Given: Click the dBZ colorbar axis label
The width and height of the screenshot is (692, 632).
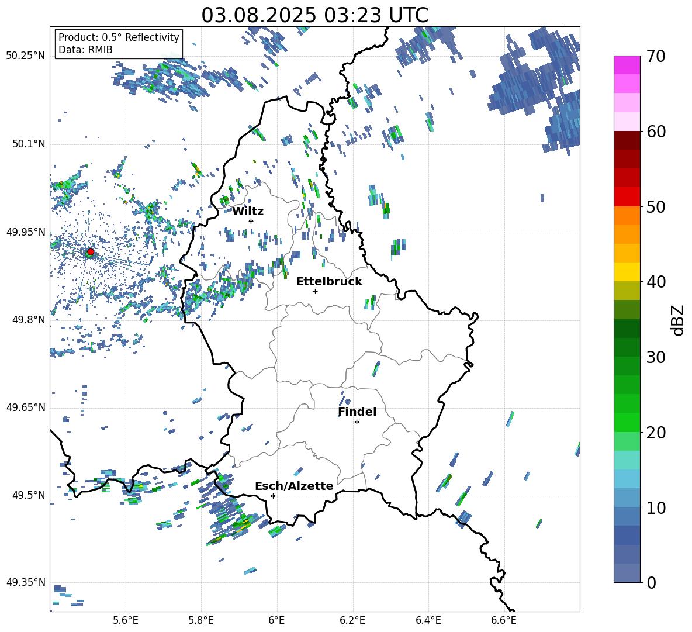Looking at the screenshot, I should 678,320.
